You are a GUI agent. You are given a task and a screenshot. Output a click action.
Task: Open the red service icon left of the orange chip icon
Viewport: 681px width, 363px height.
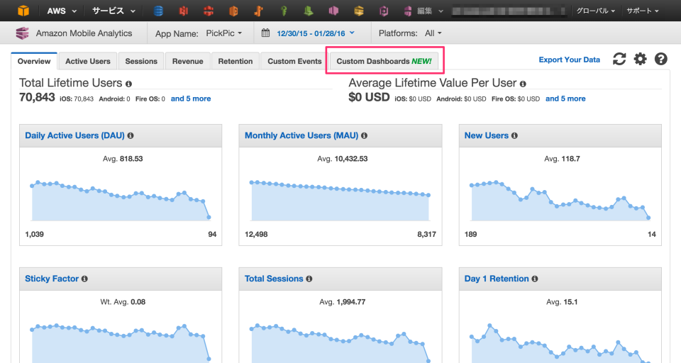(209, 11)
